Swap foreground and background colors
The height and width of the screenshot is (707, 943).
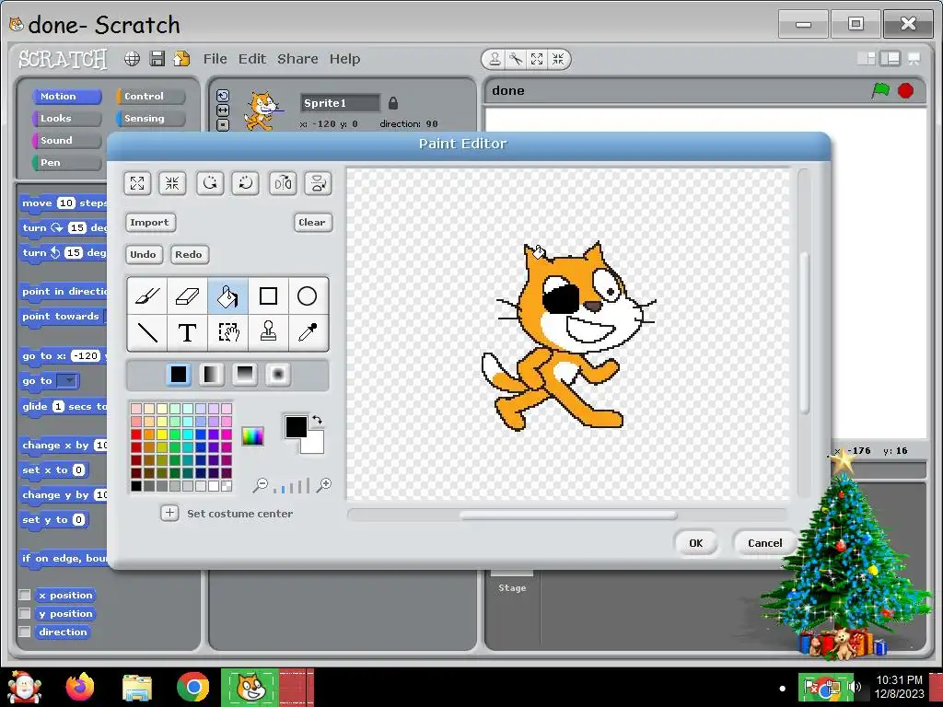[318, 420]
